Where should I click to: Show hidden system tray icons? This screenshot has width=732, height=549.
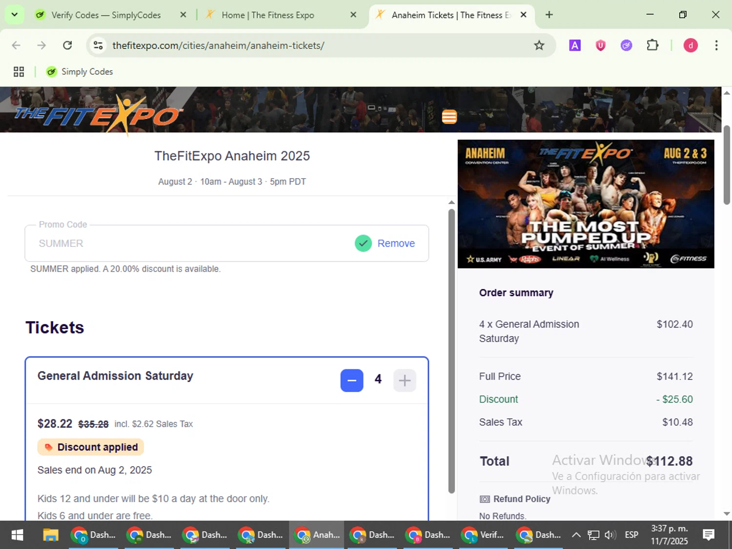pyautogui.click(x=576, y=535)
